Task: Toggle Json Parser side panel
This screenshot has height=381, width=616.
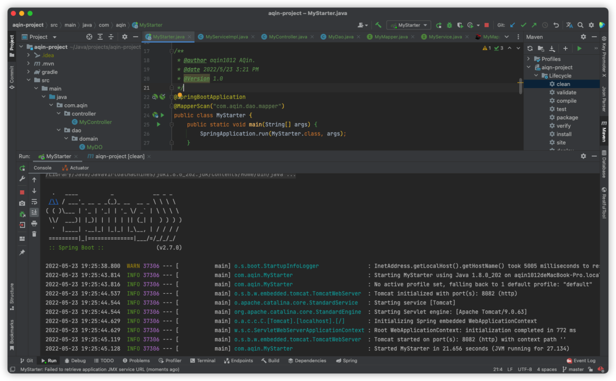Action: [x=604, y=99]
